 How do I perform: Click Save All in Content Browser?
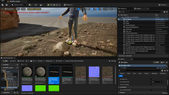click(x=21, y=61)
